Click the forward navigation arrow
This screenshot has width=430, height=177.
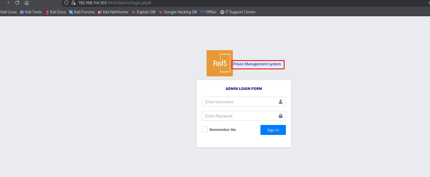pos(8,3)
